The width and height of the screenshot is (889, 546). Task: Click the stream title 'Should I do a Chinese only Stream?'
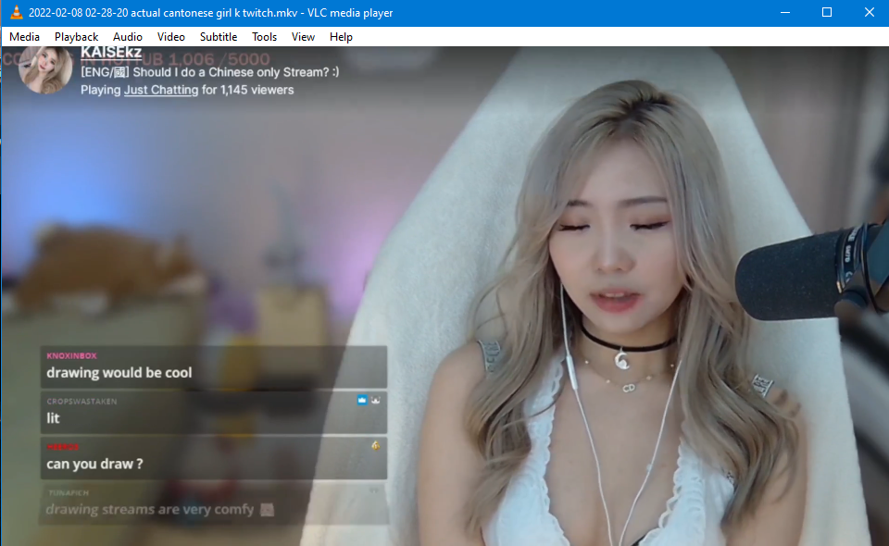click(236, 72)
